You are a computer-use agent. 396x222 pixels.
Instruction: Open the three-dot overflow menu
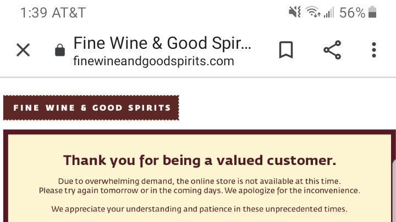374,50
